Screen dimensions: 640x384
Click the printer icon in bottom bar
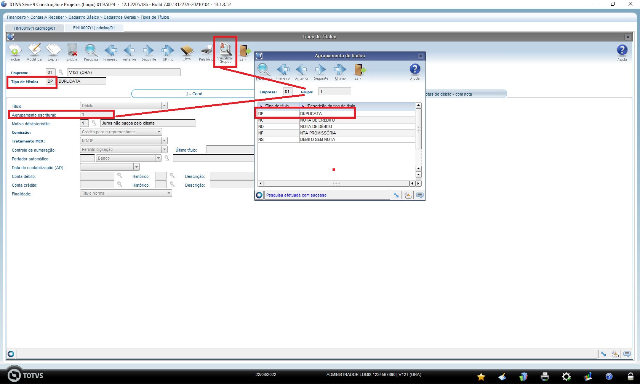pos(545,377)
